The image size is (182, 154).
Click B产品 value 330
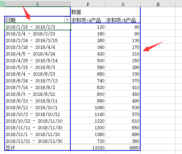tap(123, 73)
